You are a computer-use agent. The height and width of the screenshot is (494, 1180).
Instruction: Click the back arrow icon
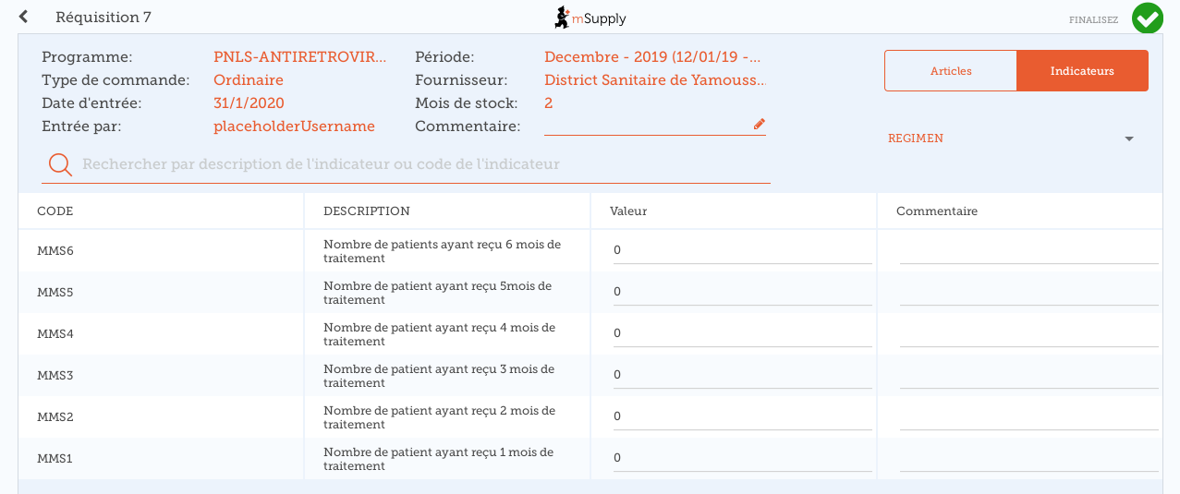click(x=23, y=17)
